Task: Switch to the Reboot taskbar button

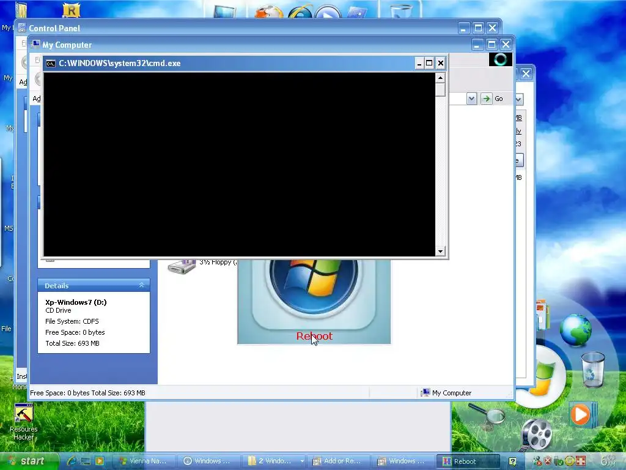Action: click(468, 461)
